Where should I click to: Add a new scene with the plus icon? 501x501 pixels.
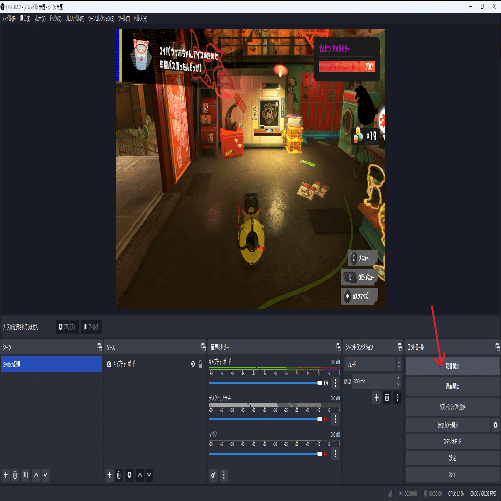pos(5,475)
